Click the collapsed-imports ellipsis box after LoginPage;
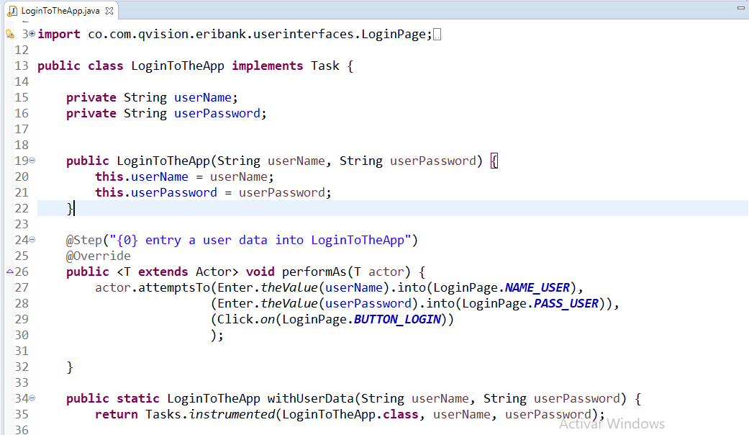Viewport: 749px width, 435px height. pyautogui.click(x=437, y=35)
